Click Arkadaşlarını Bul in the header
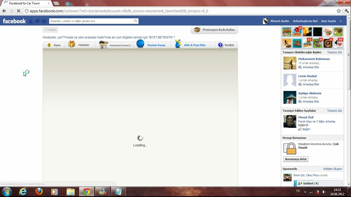Viewport: 351px width, 197px height. [x=305, y=21]
